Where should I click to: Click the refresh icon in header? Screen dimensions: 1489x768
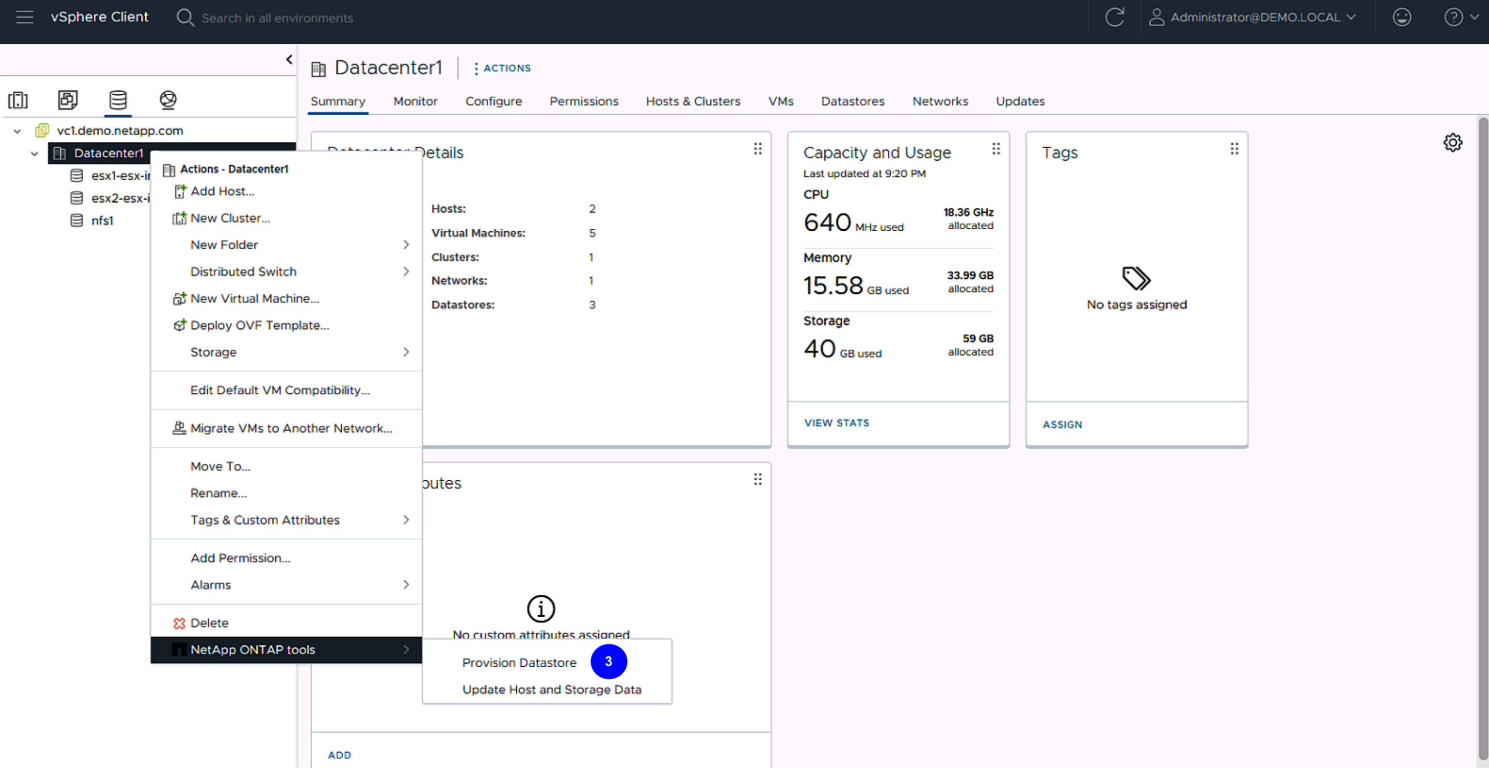[1114, 17]
